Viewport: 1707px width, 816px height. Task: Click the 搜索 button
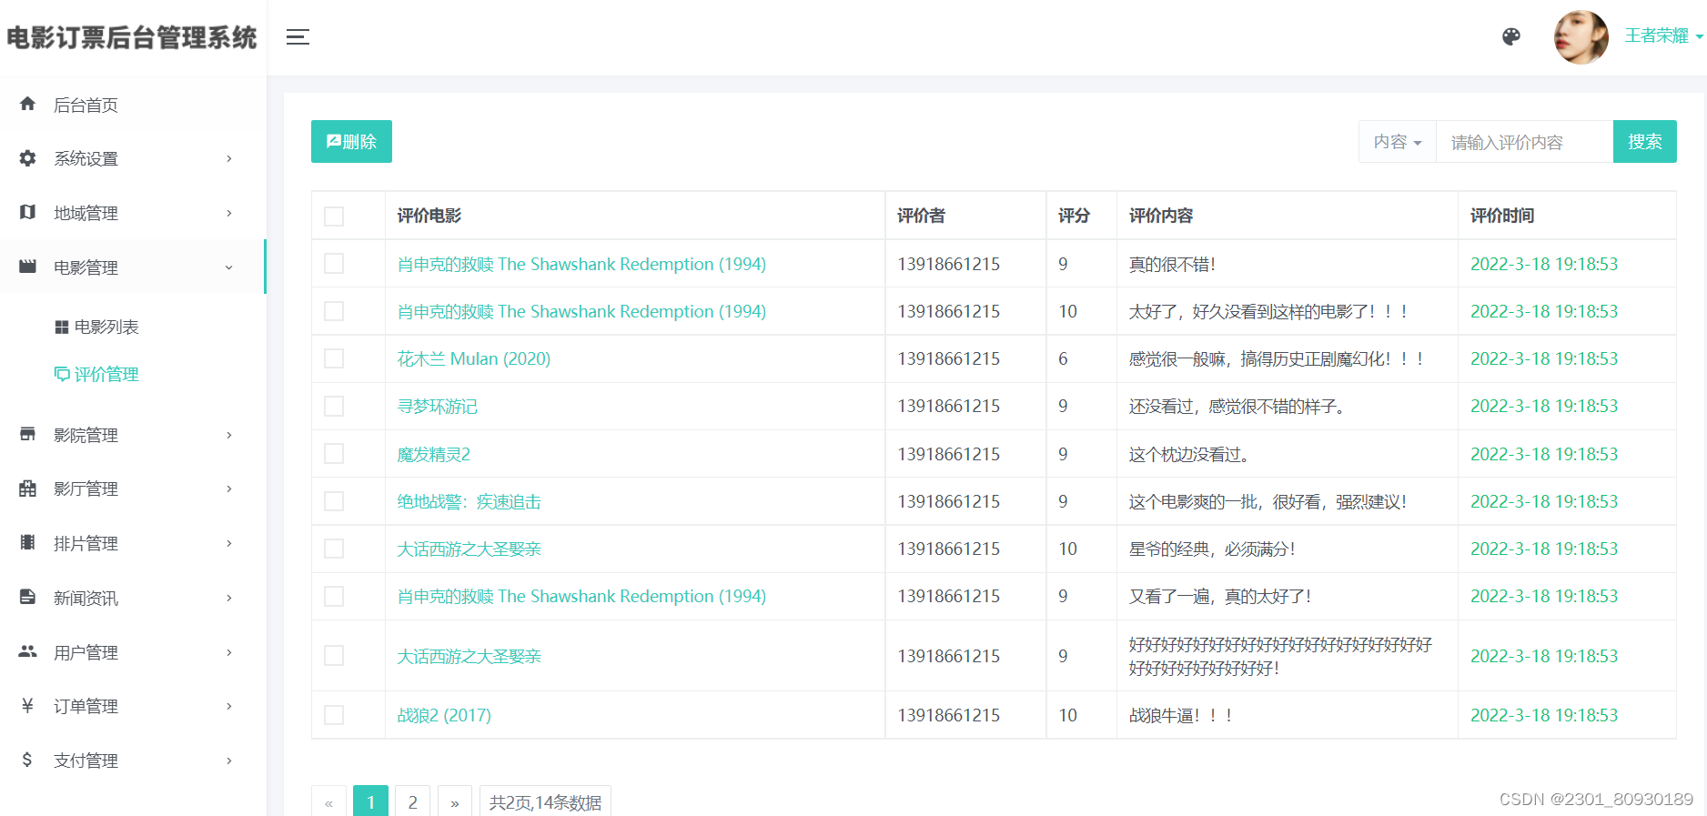(1644, 142)
